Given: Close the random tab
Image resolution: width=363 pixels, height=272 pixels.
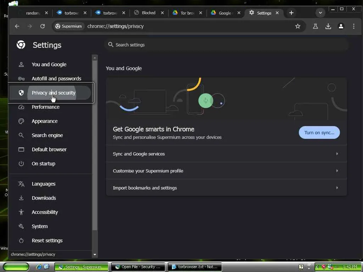Looking at the screenshot, I should [x=46, y=13].
